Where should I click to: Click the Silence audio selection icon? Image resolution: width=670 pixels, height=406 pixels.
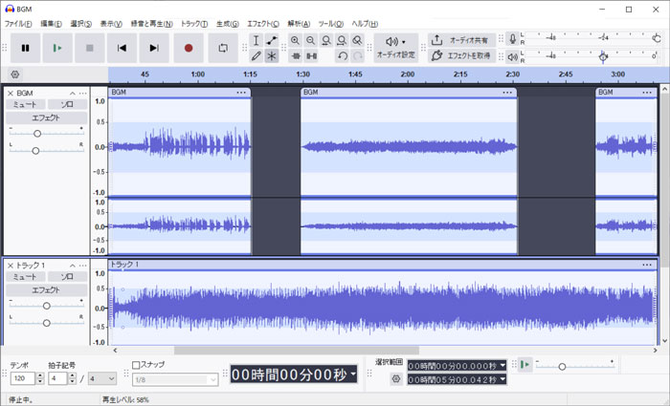point(311,55)
